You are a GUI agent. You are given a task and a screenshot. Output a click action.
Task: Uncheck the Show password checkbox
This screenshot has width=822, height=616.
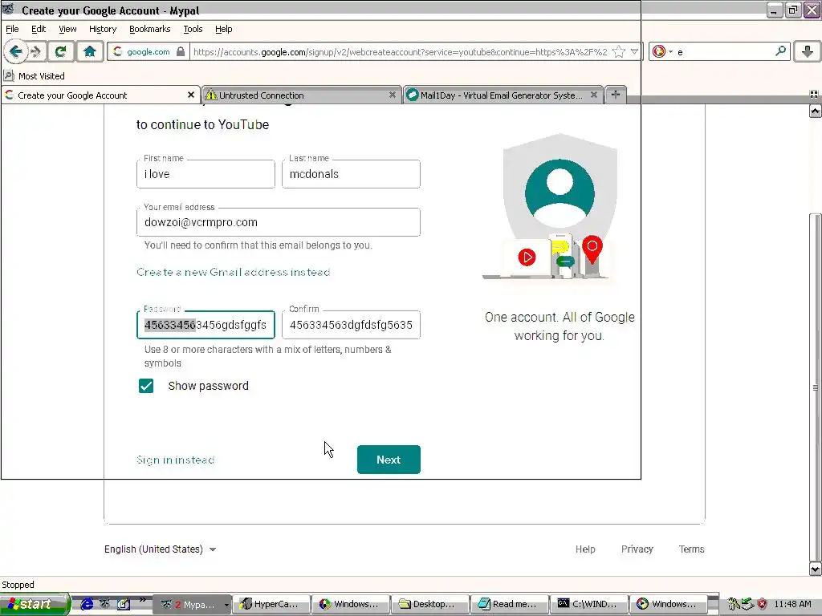pyautogui.click(x=146, y=386)
